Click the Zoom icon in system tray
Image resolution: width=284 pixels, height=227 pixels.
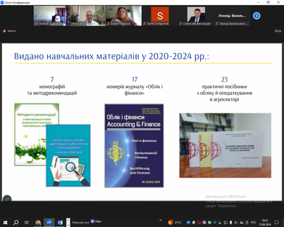pos(188,223)
